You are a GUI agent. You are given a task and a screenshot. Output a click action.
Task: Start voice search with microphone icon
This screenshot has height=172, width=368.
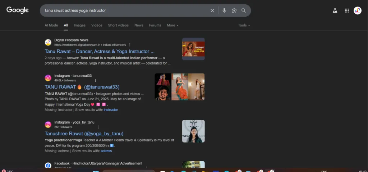[224, 10]
